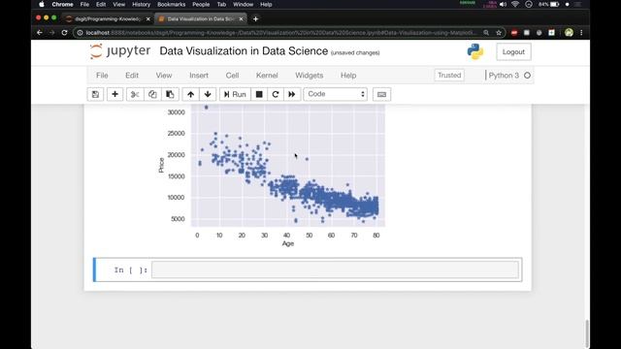Click the volume icon in menu bar
This screenshot has width=621, height=349.
(x=503, y=4)
